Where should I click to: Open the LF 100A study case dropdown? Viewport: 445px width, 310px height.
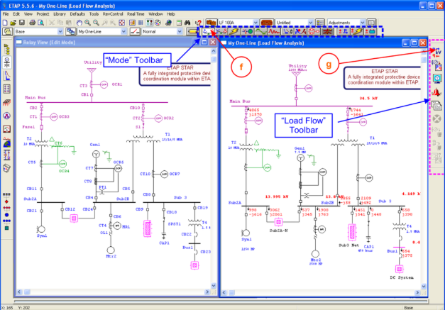tap(256, 23)
